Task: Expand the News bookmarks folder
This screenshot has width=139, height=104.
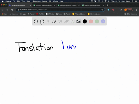Action: [x=59, y=14]
